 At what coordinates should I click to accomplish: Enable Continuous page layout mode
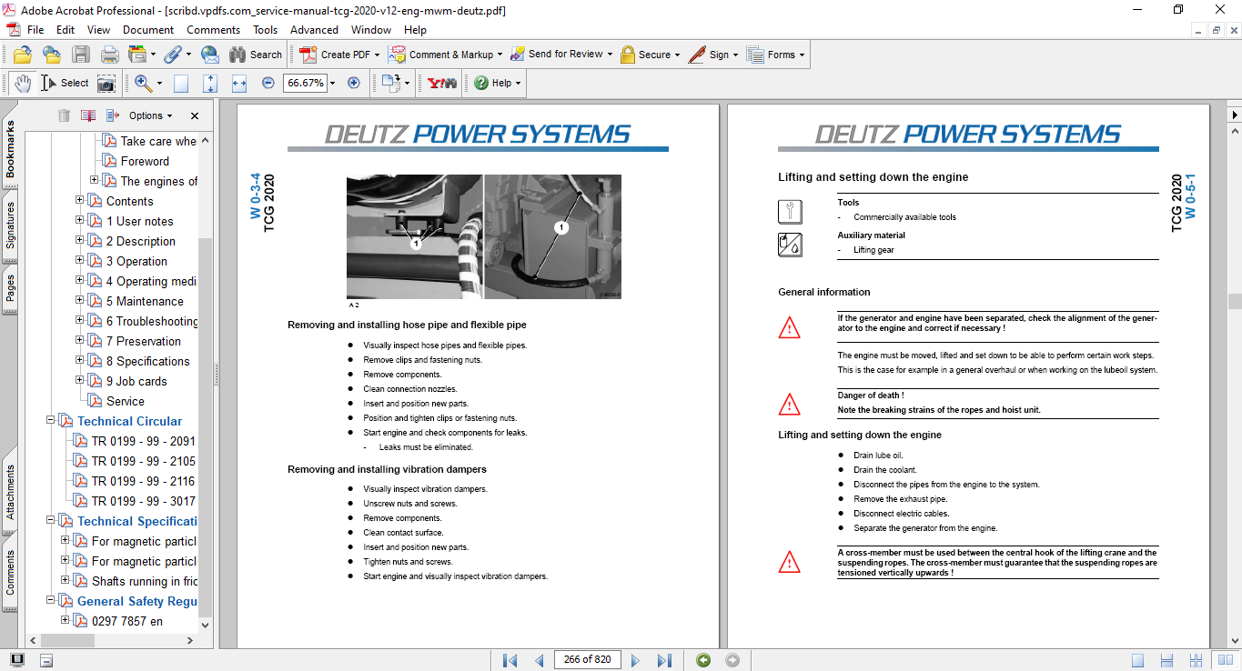click(x=1166, y=660)
